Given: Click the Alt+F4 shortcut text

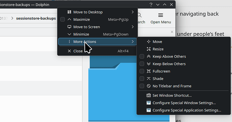Looking at the screenshot, I should (123, 51).
